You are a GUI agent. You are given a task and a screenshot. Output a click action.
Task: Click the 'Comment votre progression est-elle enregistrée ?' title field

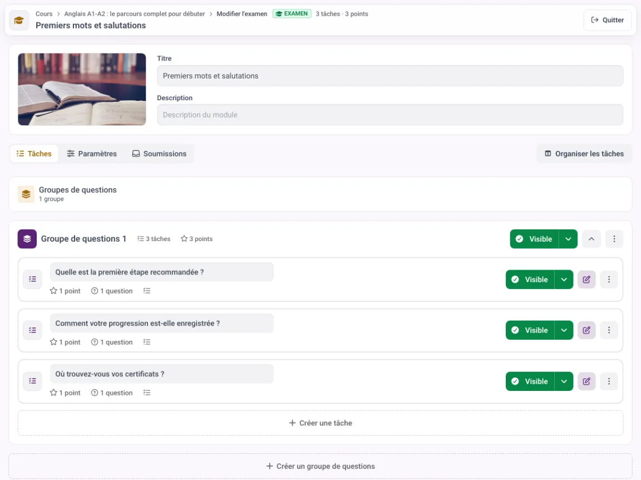click(x=161, y=324)
